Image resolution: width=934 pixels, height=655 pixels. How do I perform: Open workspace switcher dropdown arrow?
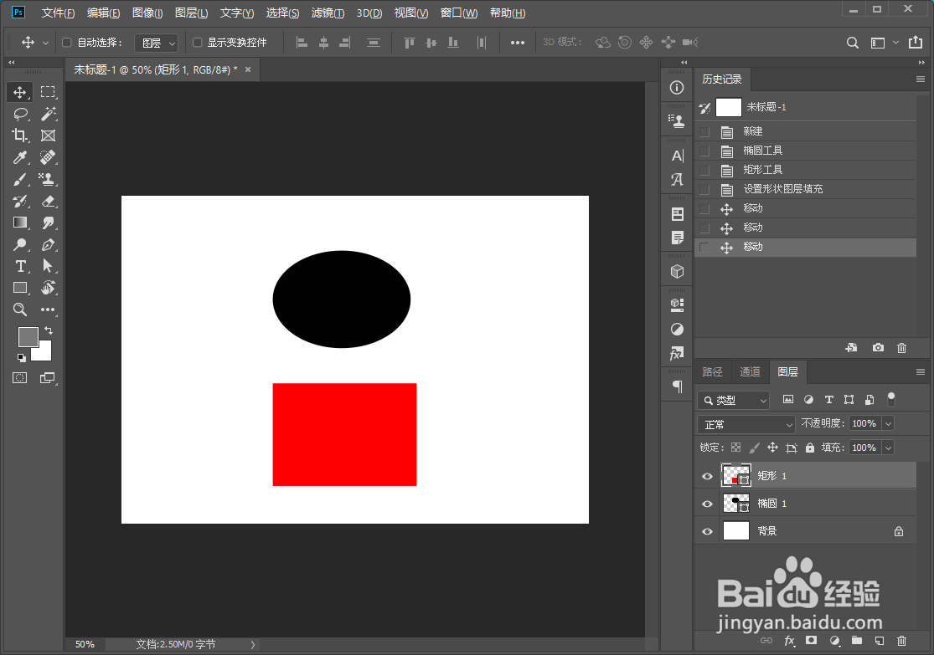tap(895, 43)
